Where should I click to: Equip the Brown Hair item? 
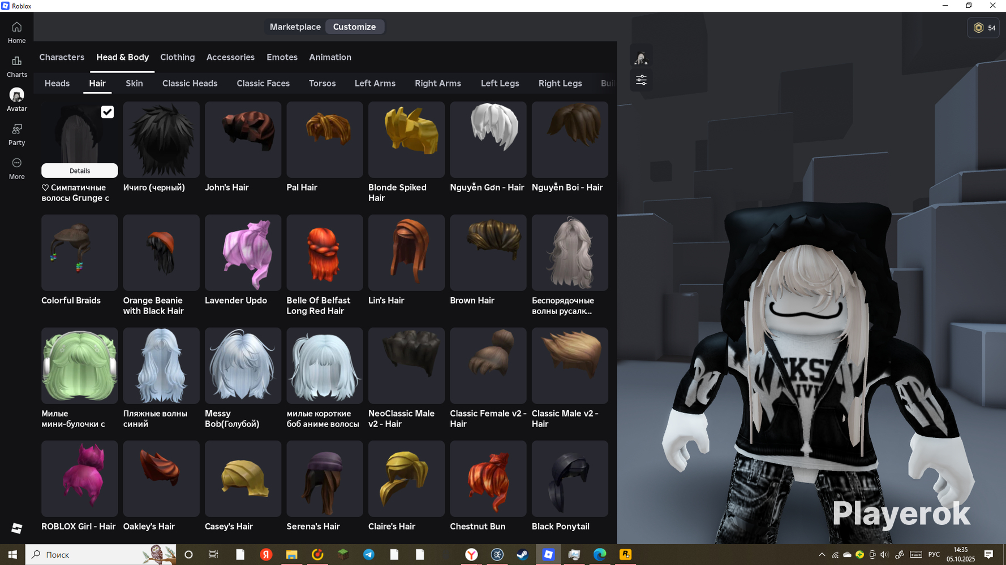click(488, 253)
